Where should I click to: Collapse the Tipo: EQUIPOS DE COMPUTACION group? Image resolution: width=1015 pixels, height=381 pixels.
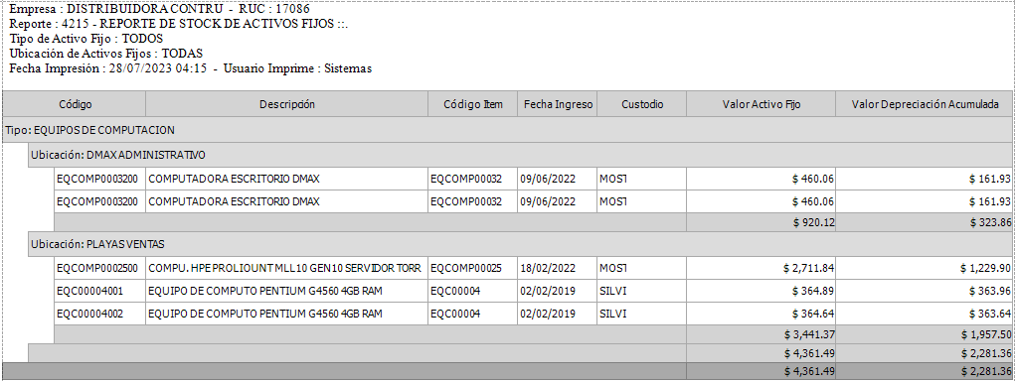point(508,130)
